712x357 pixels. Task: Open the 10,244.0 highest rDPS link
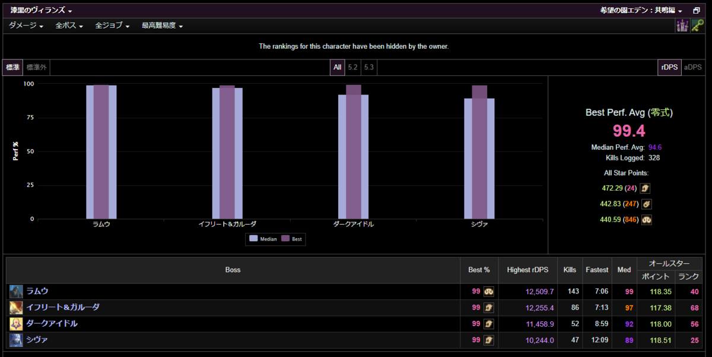(539, 340)
